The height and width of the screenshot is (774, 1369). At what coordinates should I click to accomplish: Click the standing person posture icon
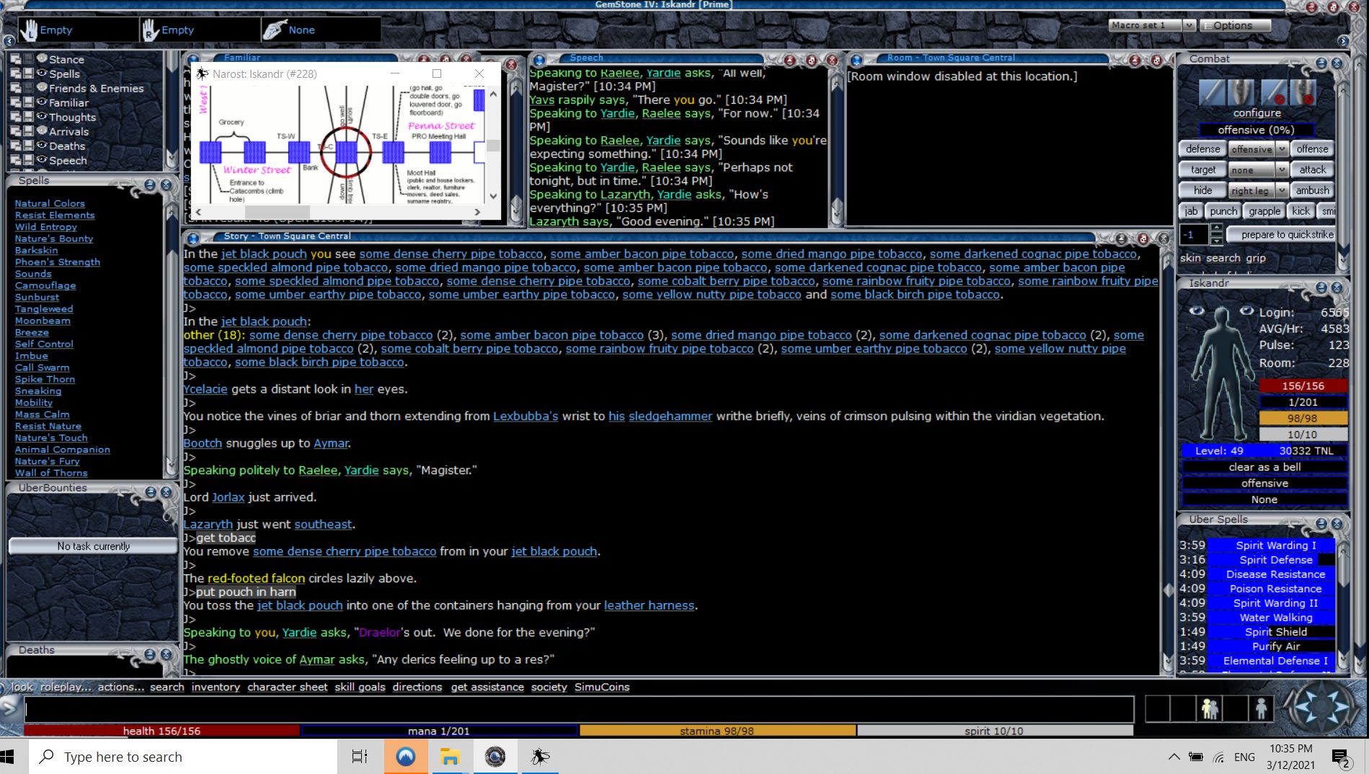(x=1261, y=709)
